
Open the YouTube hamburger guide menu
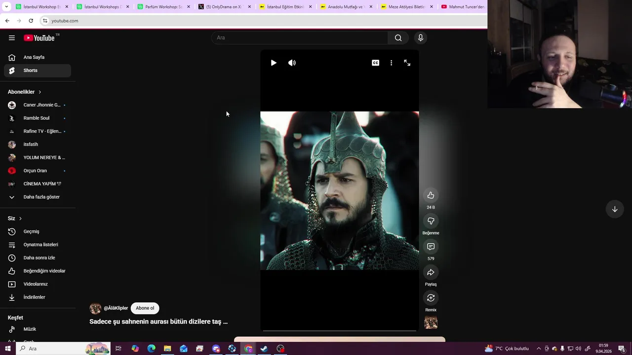pyautogui.click(x=12, y=38)
